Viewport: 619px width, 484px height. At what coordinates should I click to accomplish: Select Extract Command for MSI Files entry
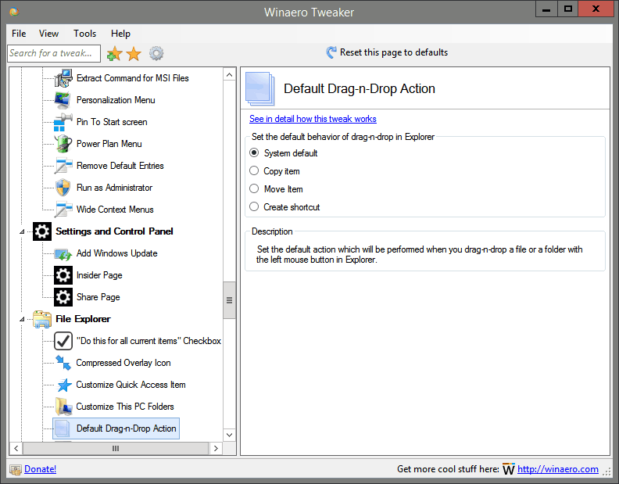point(133,78)
